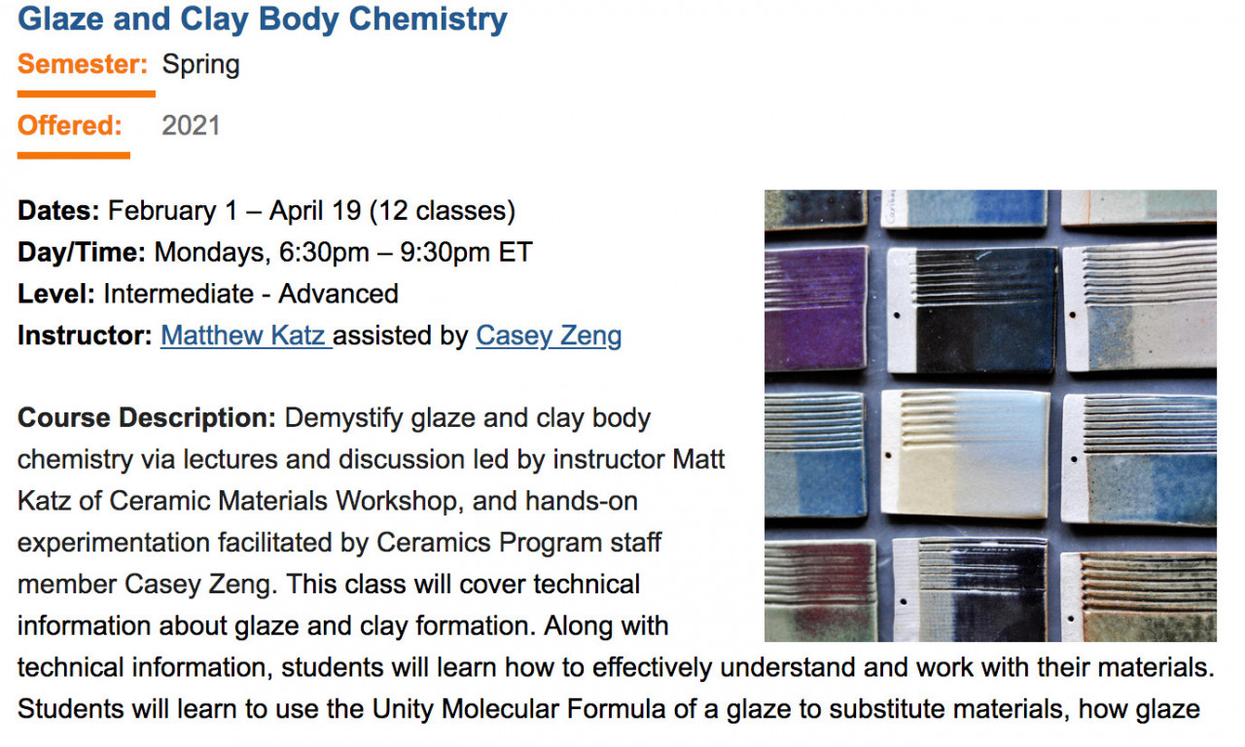Click the bold Instructor label

[x=85, y=337]
